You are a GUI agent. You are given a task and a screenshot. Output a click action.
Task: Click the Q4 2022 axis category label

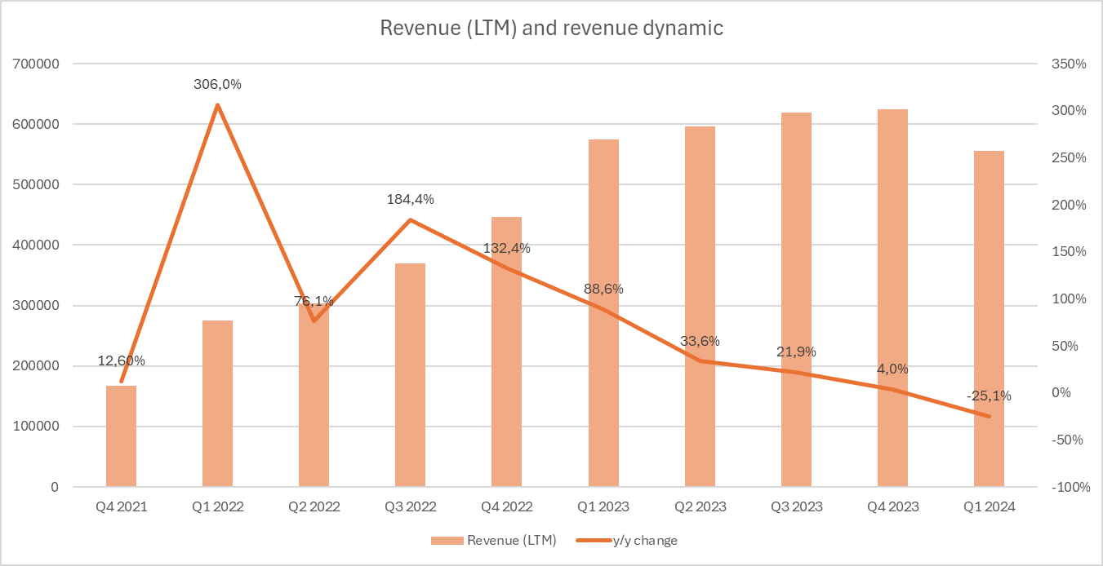click(507, 506)
